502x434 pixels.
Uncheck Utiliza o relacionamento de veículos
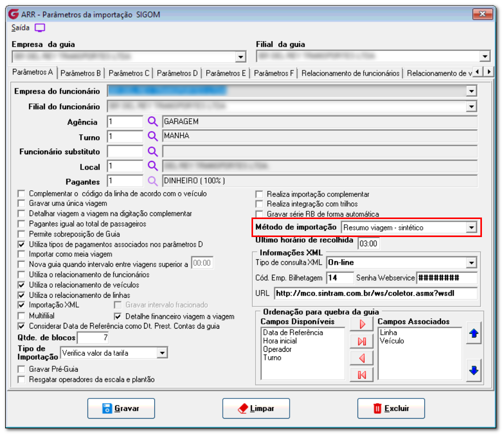[22, 285]
